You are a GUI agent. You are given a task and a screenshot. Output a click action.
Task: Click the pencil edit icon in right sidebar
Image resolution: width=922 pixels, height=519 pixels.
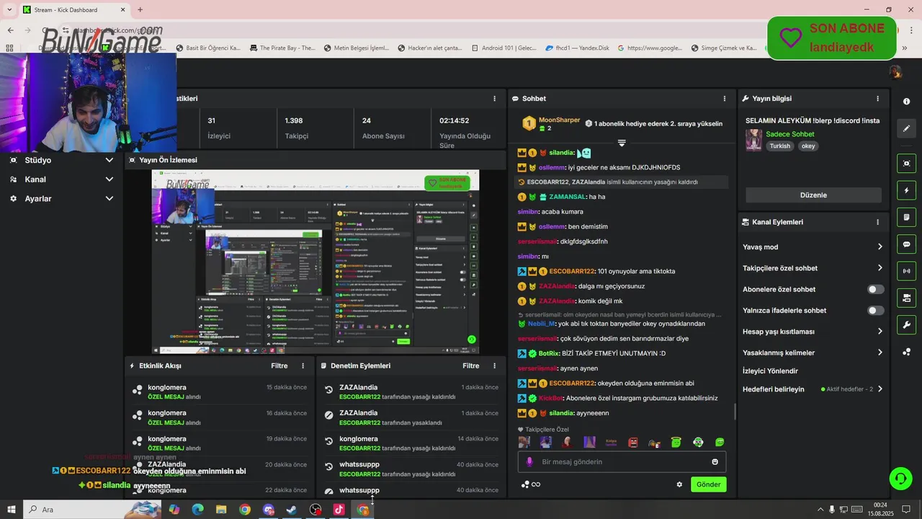tap(906, 128)
